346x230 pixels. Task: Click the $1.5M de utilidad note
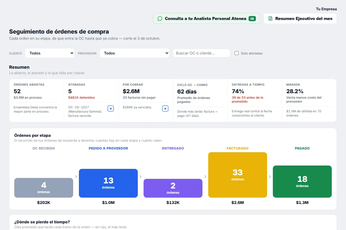coord(304,113)
